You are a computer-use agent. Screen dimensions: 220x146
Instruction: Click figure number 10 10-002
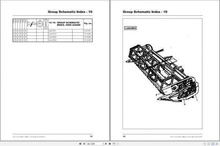point(87,34)
